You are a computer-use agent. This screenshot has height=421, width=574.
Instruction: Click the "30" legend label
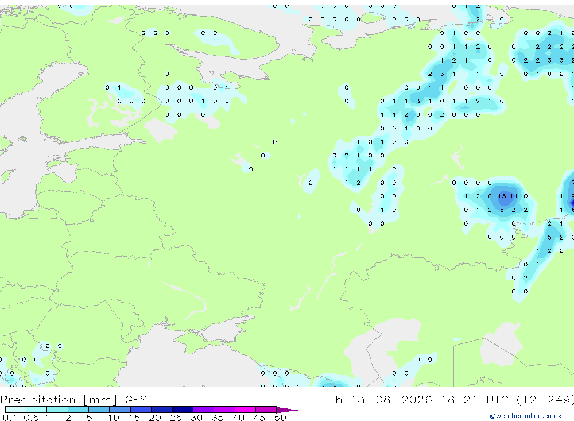click(196, 418)
